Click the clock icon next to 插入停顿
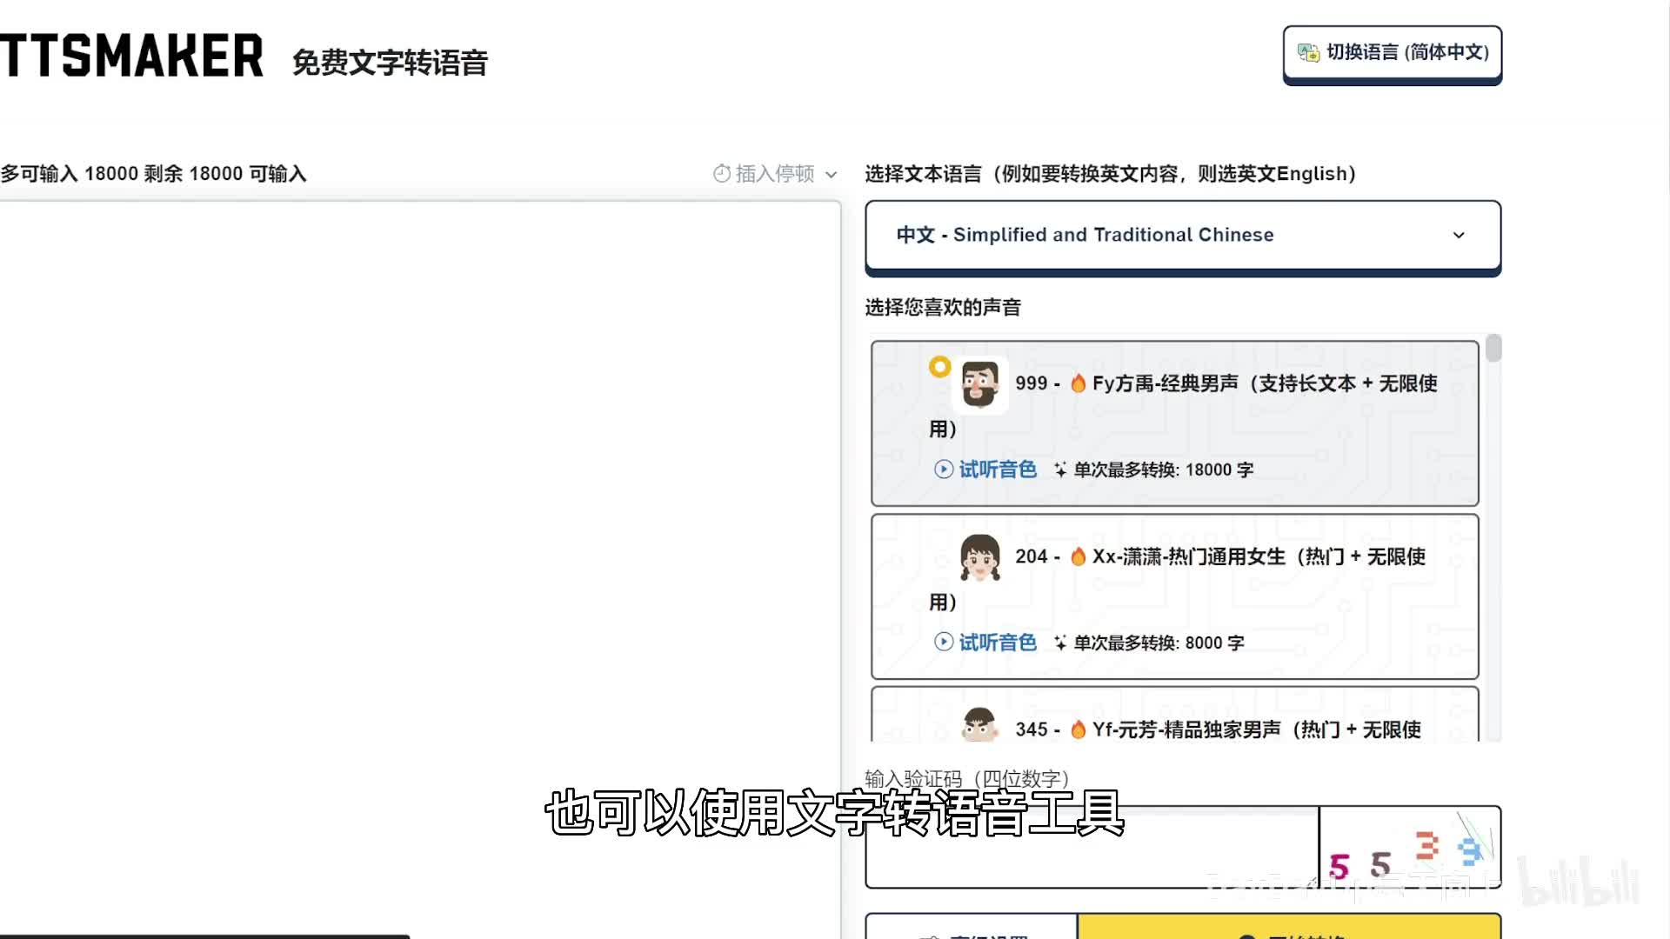 (x=721, y=174)
